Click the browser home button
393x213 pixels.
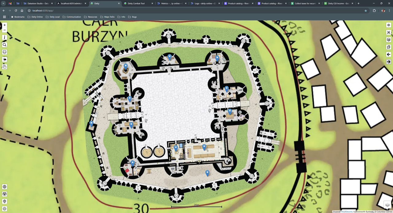click(x=22, y=10)
